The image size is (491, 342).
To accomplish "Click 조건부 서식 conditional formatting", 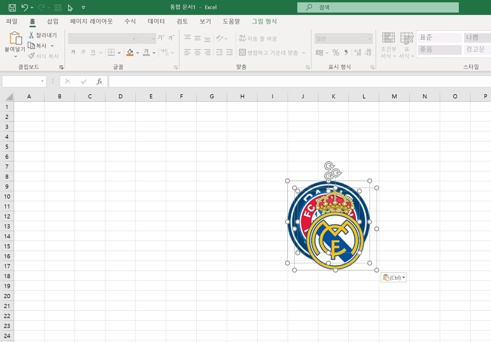I will tap(389, 45).
